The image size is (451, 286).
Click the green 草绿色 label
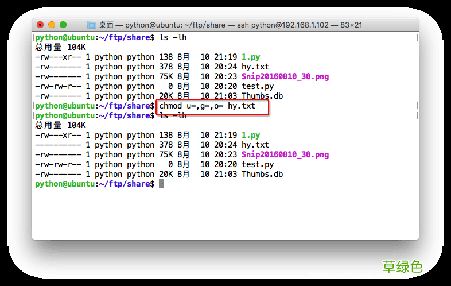(402, 266)
